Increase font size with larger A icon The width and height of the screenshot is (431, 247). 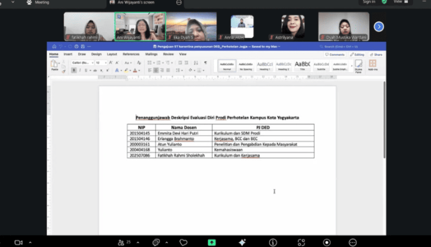tap(111, 63)
